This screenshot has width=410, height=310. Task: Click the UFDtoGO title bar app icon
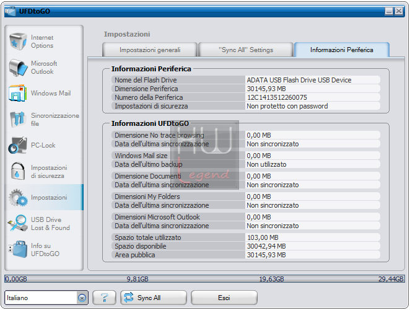[10, 11]
